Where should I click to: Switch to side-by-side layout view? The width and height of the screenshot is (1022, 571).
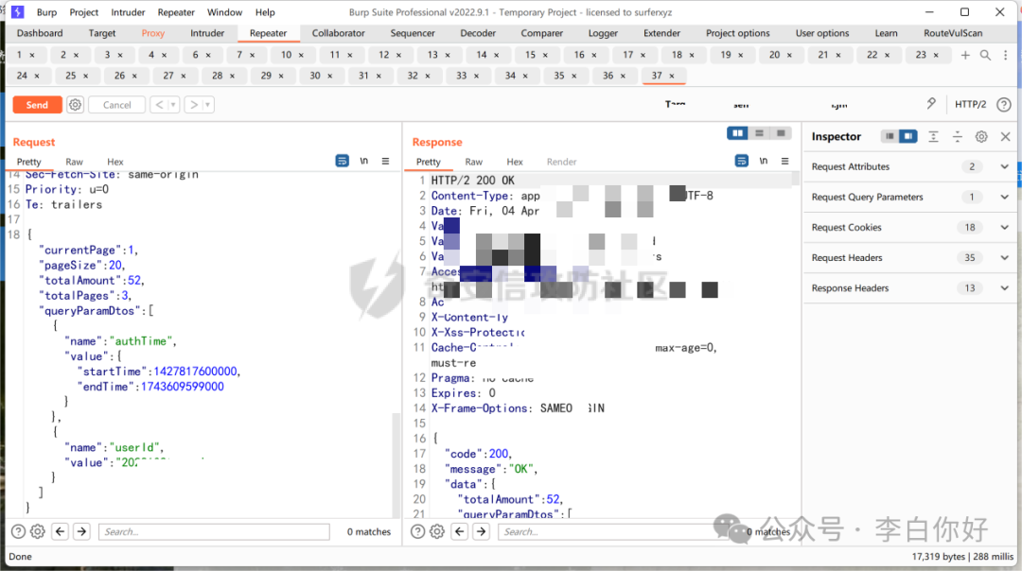click(x=738, y=133)
